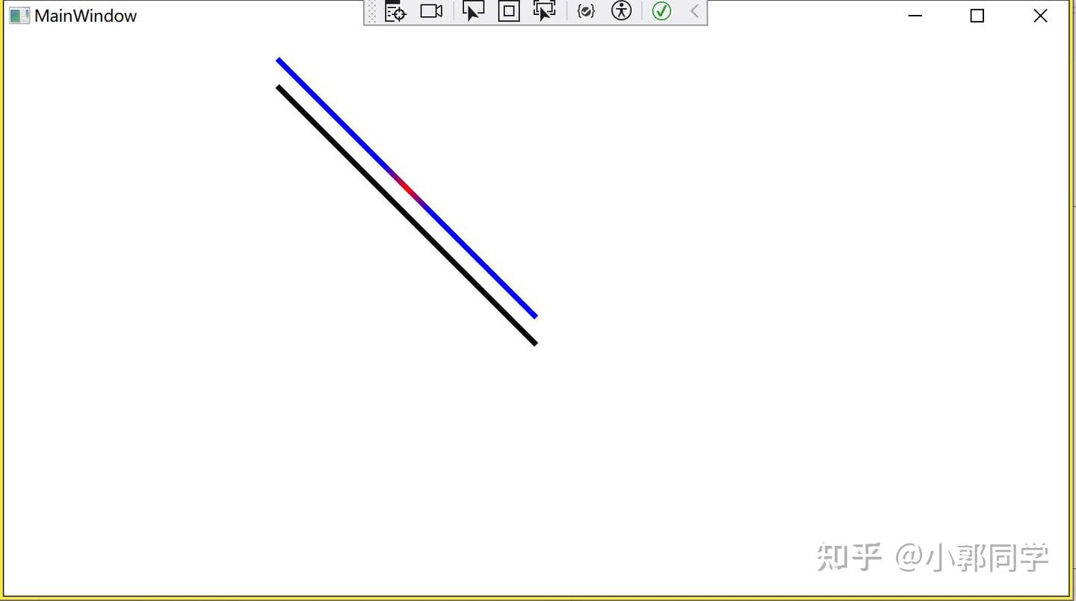The height and width of the screenshot is (601, 1076).
Task: Collapse the toolbar using the left chevron
Action: pos(693,11)
